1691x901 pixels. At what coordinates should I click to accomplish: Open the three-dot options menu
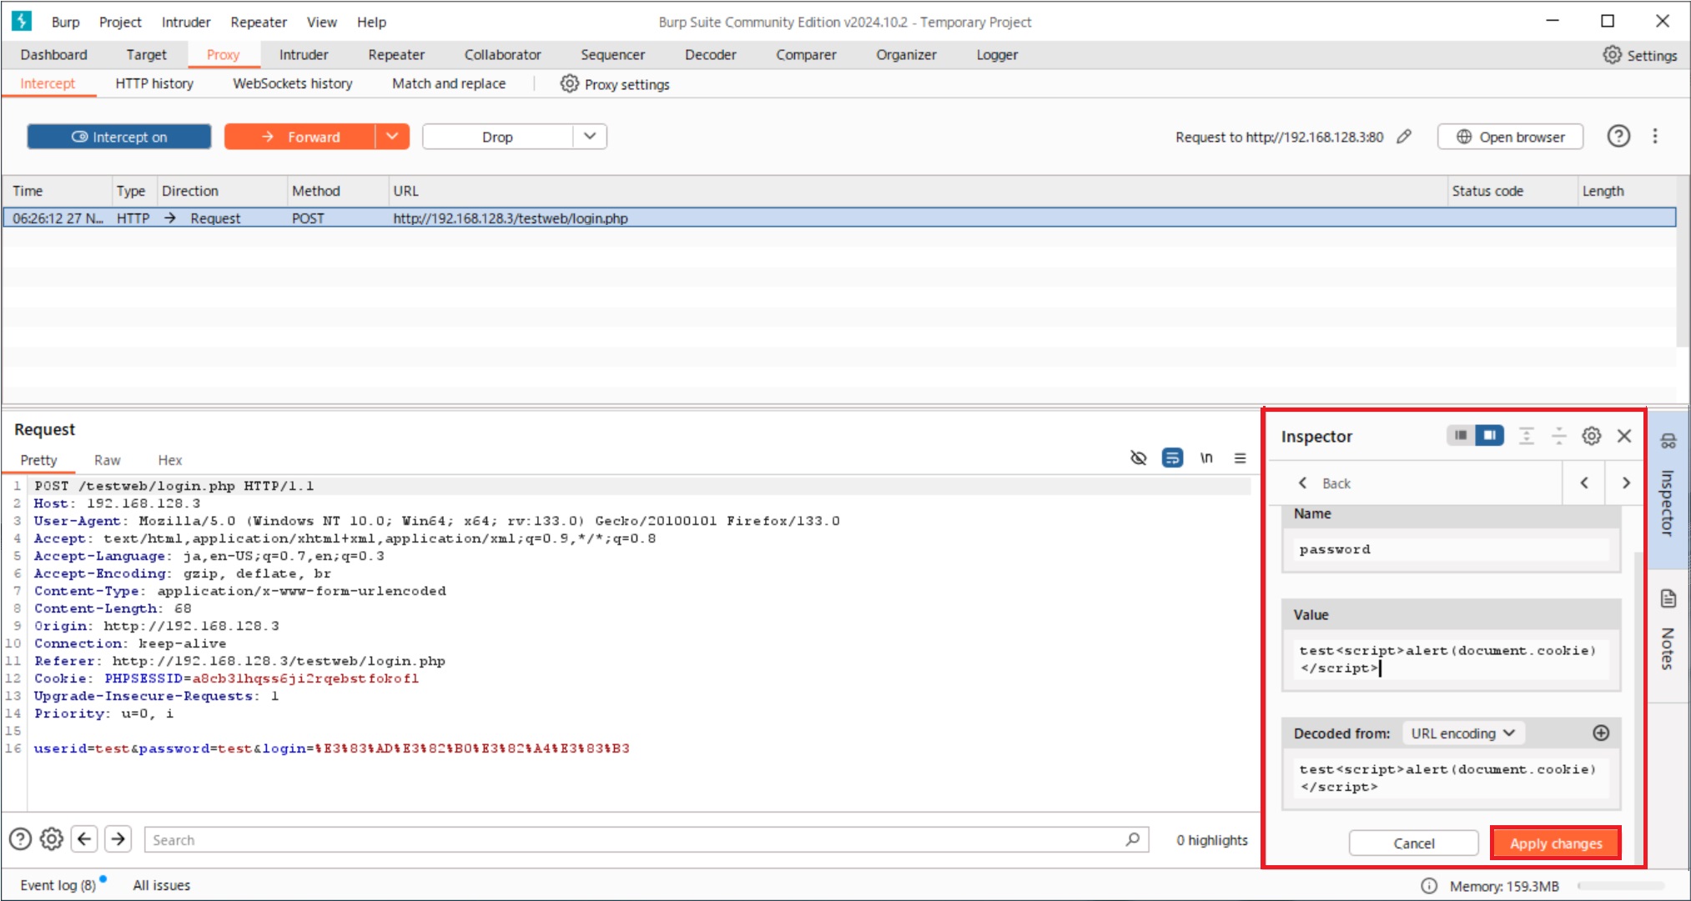point(1655,136)
